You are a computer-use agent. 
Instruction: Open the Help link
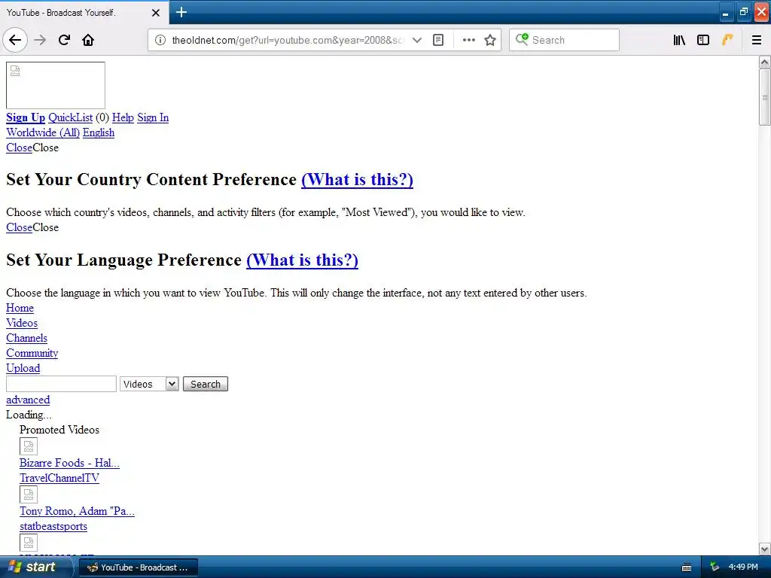[123, 117]
